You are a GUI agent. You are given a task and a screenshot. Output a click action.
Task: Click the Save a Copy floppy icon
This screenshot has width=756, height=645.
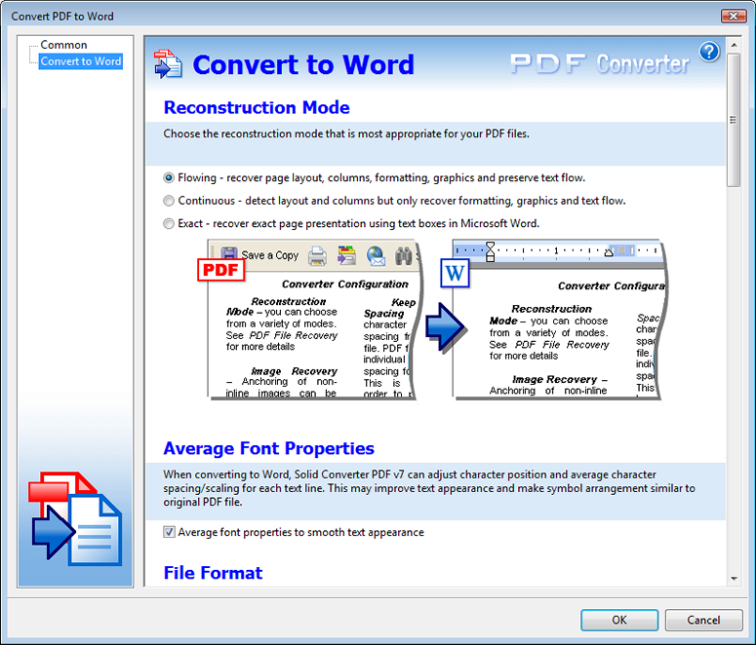(229, 255)
